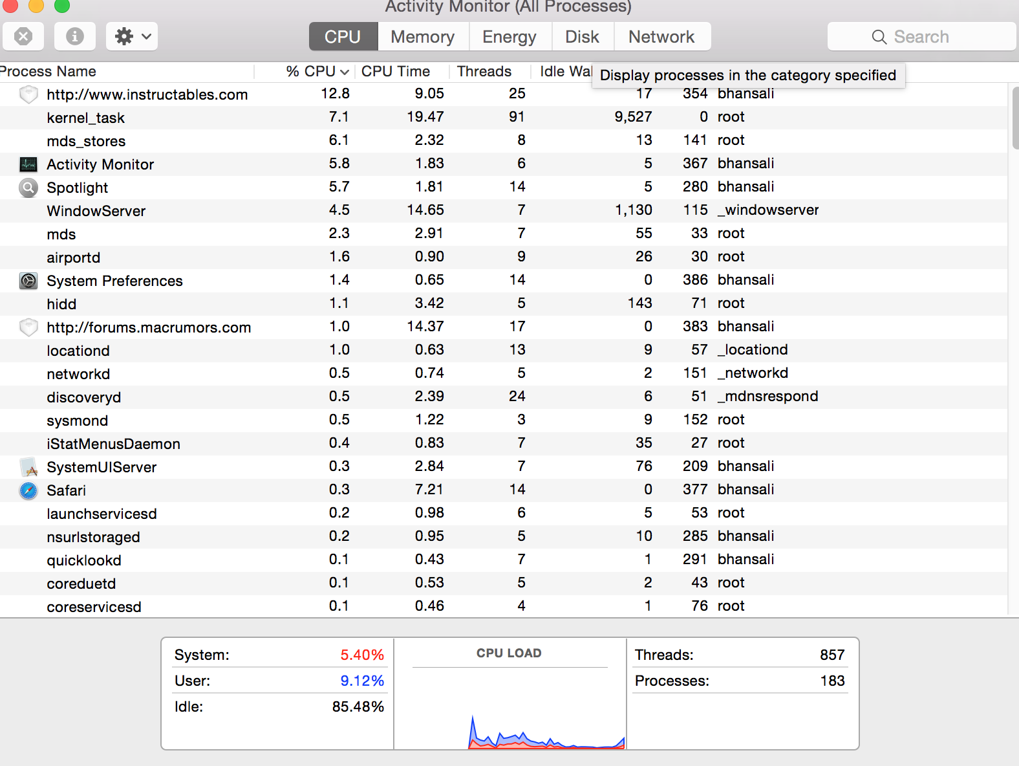The image size is (1019, 766).
Task: Select the kernel_task process row
Action: [x=504, y=118]
